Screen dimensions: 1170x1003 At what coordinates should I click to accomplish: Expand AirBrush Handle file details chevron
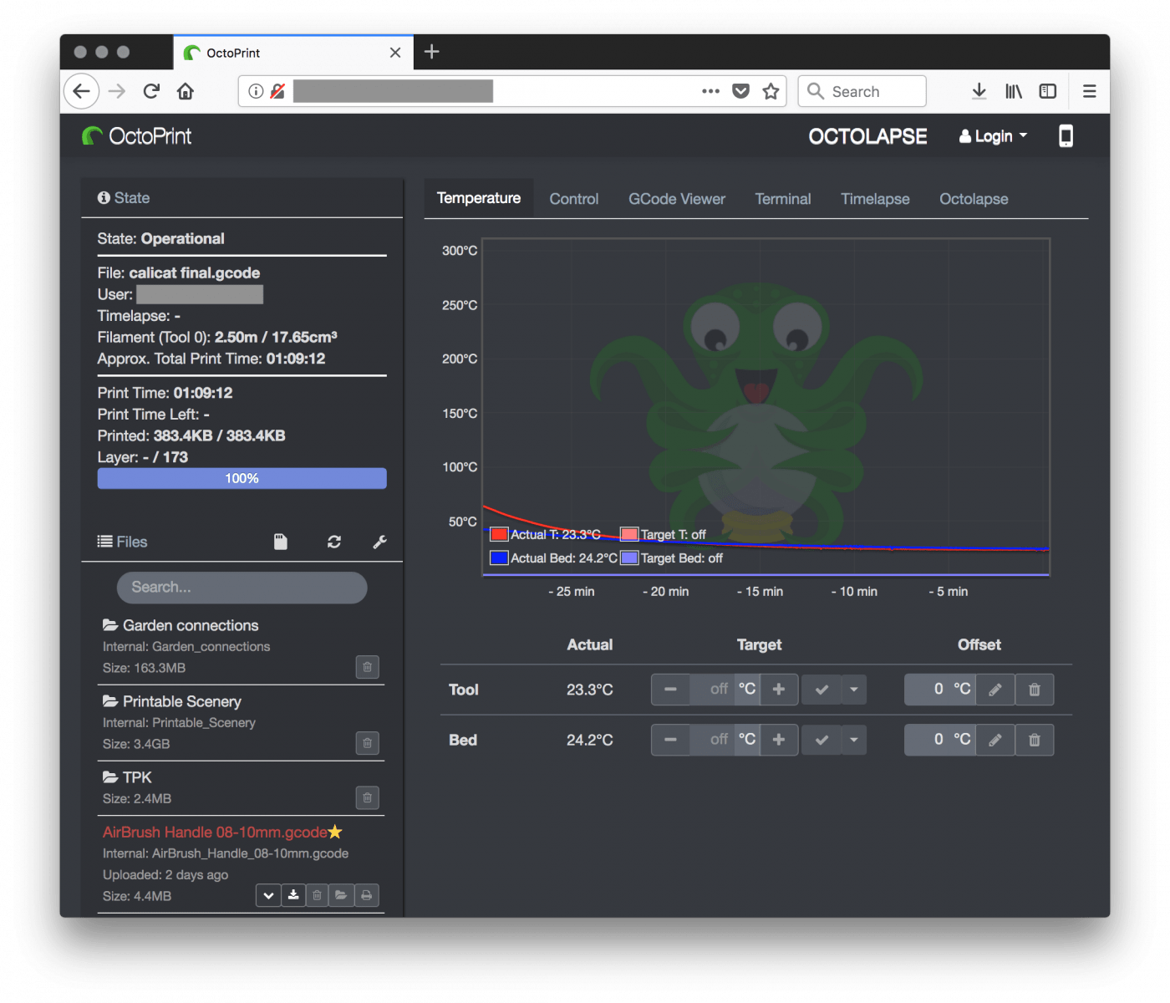pyautogui.click(x=268, y=895)
